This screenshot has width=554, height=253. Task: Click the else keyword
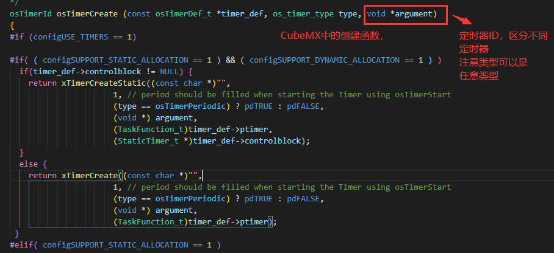tap(28, 164)
